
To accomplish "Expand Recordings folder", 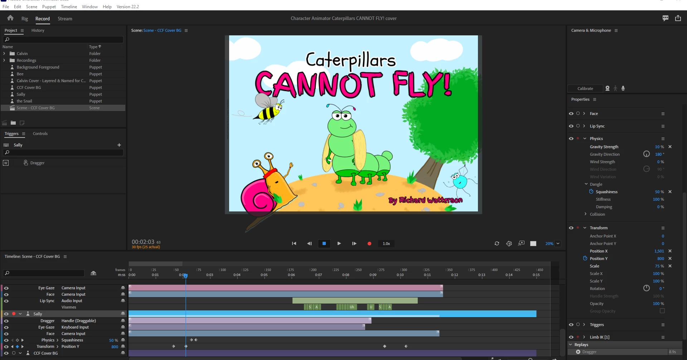I will point(4,60).
